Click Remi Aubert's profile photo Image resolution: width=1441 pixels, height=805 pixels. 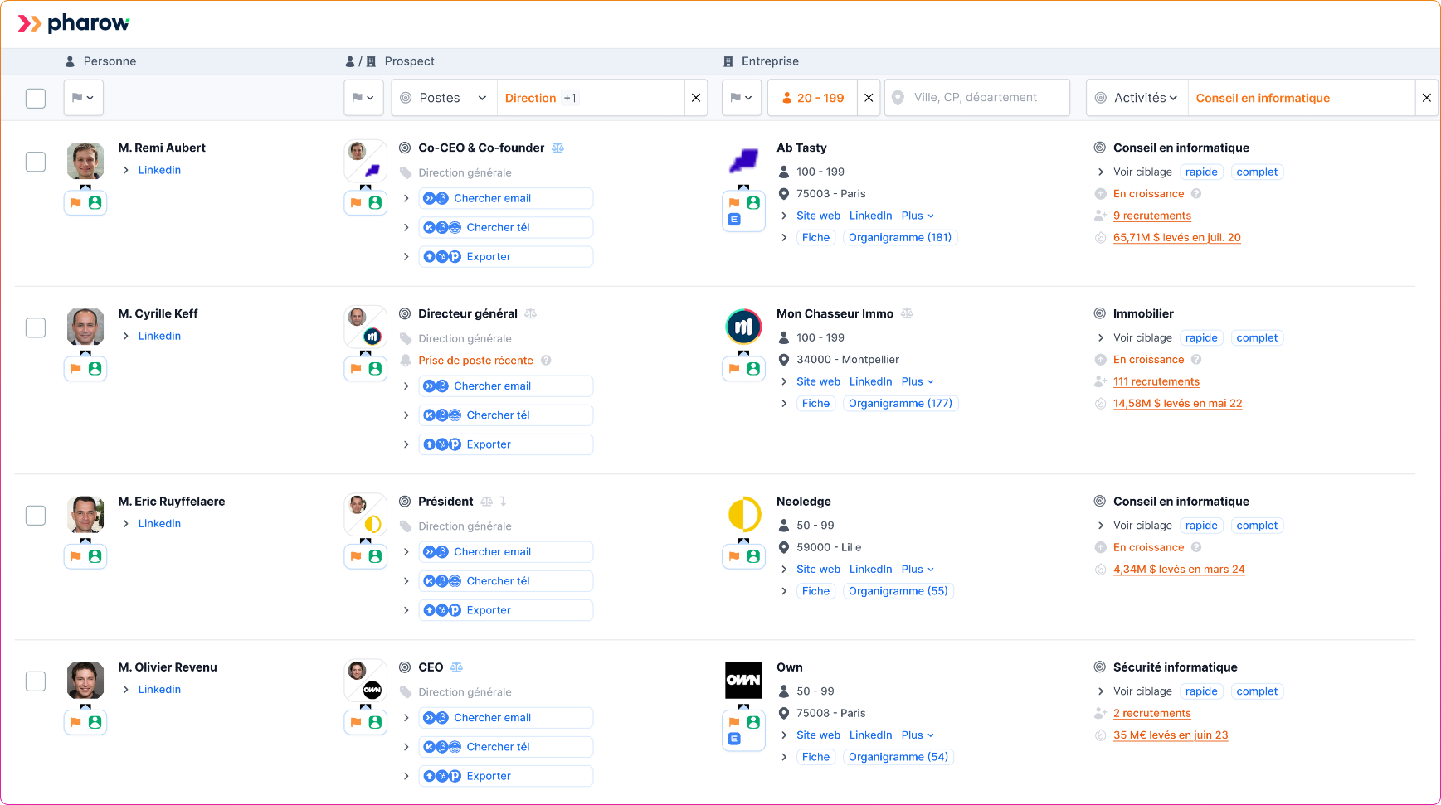(85, 161)
